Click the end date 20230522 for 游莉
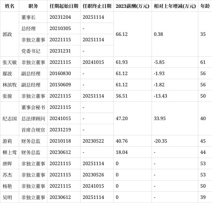Viewport: 212px width, 203px height. (x=93, y=141)
